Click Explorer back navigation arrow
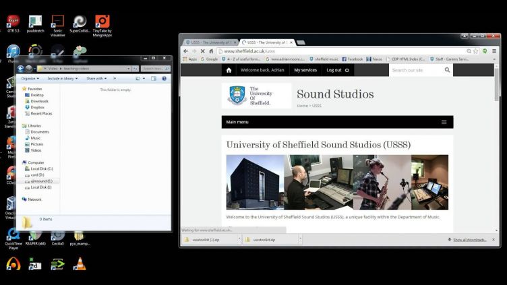Screen dimensions: 507x285 point(21,69)
